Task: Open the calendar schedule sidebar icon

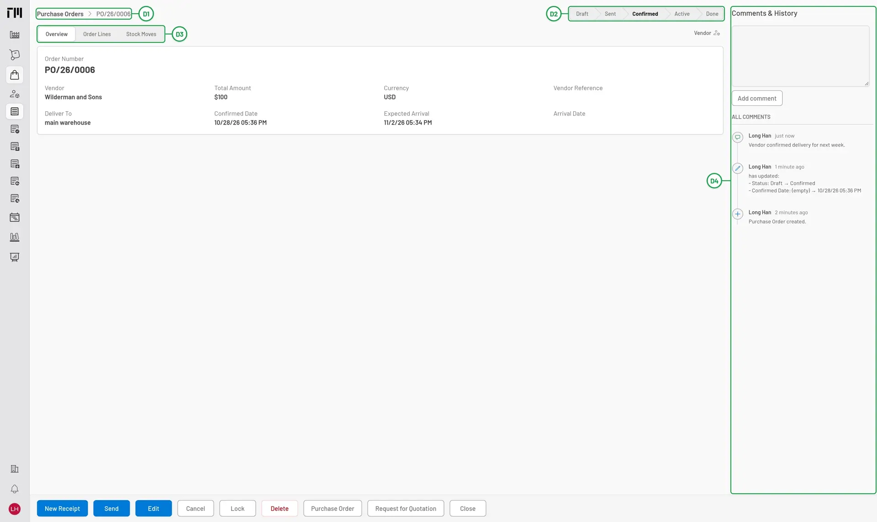Action: 15,217
